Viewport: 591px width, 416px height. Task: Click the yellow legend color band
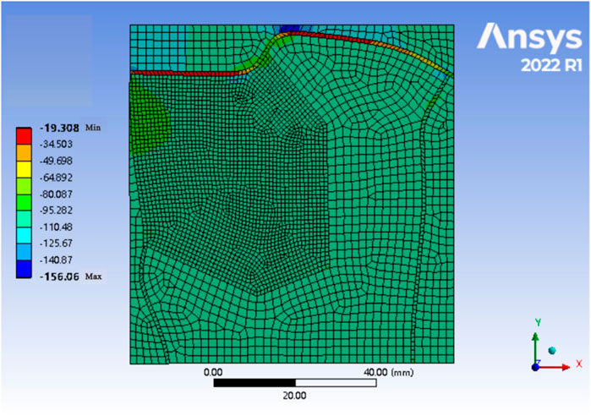[x=24, y=169]
